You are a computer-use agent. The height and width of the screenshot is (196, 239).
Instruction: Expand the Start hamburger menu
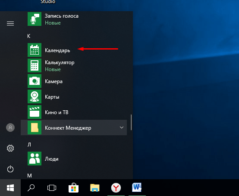pos(10,23)
